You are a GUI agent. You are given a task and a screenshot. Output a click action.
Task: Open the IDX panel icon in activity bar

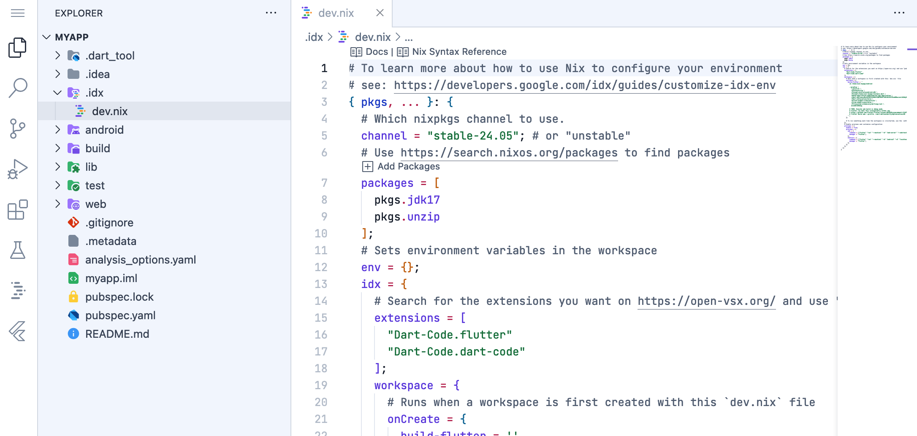point(18,291)
